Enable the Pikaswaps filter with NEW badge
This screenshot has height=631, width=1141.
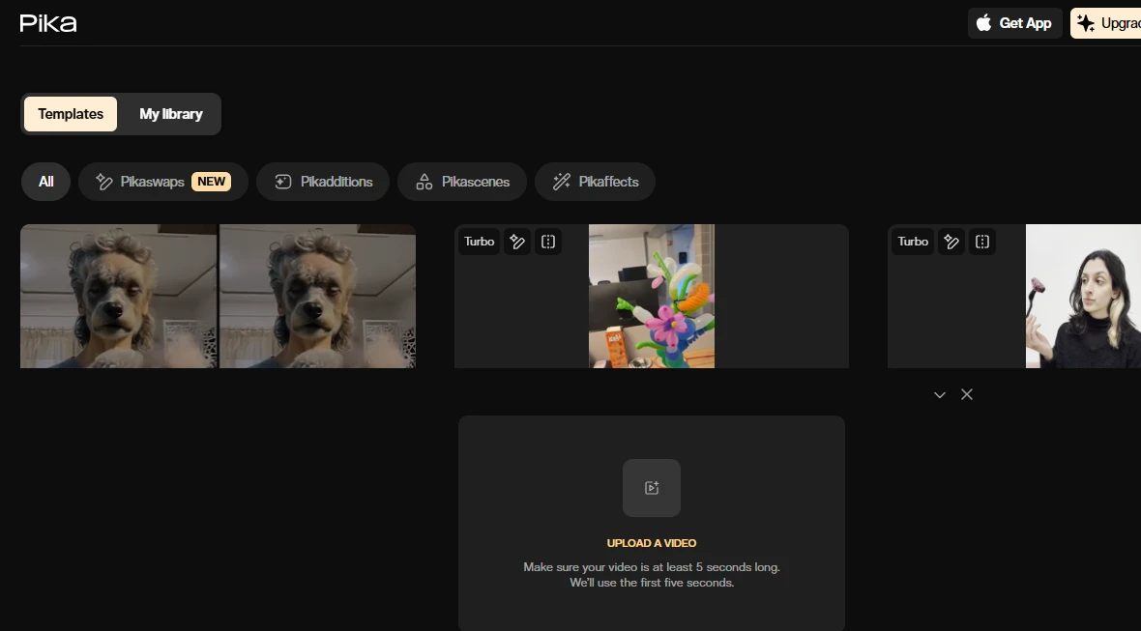point(162,181)
